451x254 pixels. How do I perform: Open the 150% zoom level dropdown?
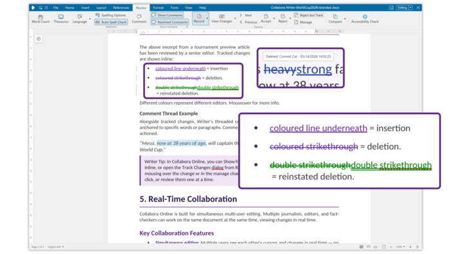coord(400,247)
